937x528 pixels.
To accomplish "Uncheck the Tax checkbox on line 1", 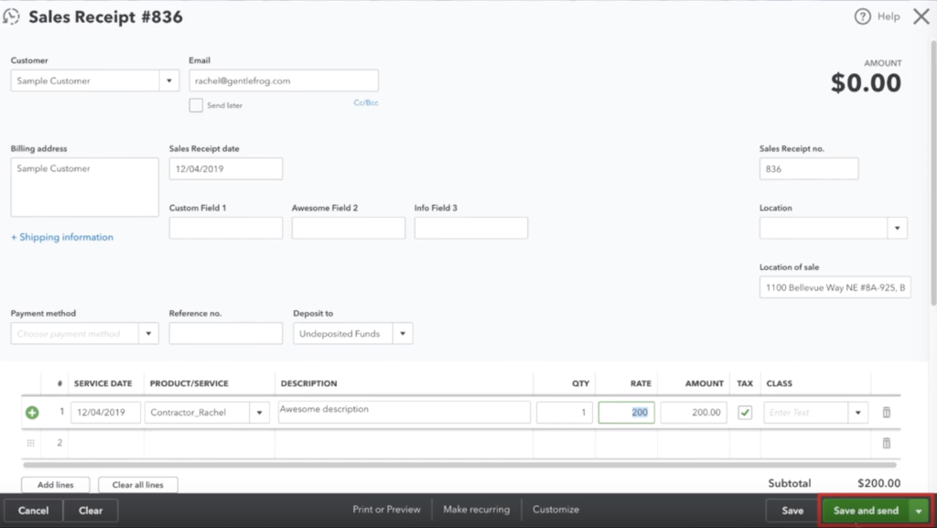I will pos(745,413).
